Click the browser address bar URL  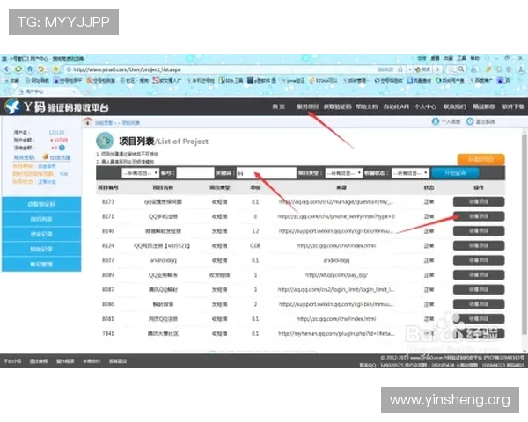(x=127, y=69)
